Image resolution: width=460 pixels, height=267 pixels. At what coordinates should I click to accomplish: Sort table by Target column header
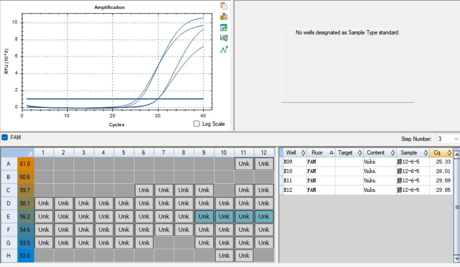[x=349, y=153]
